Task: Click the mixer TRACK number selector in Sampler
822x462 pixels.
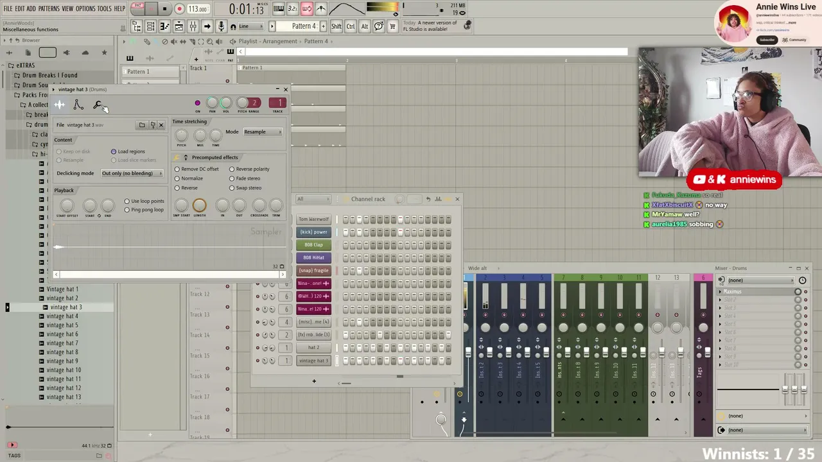Action: coord(277,103)
